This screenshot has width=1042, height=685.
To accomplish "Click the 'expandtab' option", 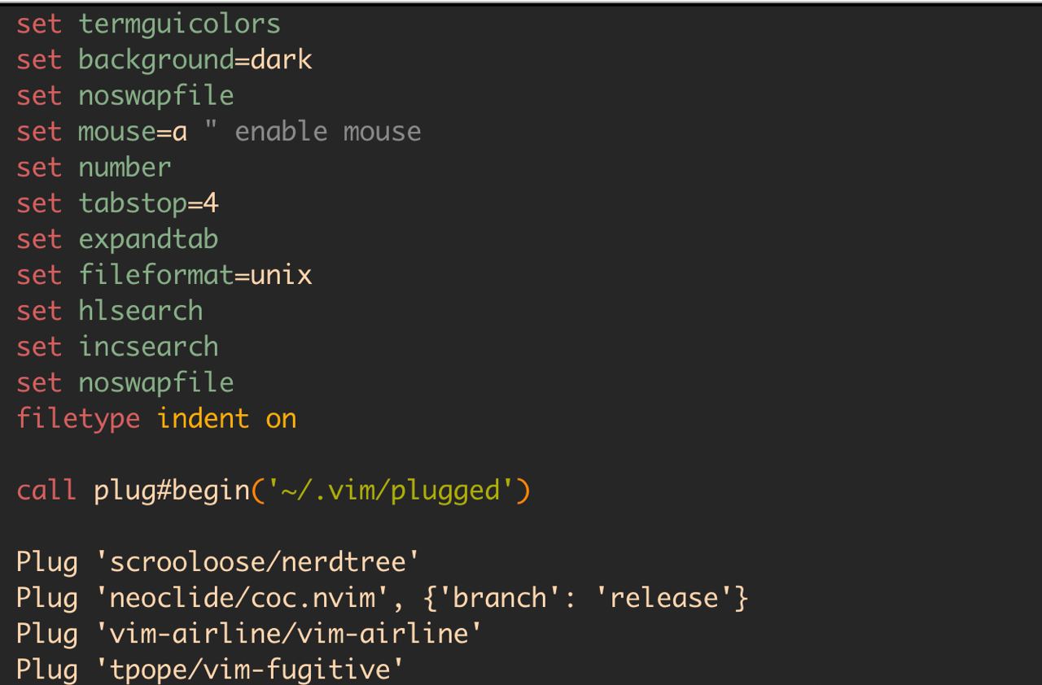I will click(148, 239).
